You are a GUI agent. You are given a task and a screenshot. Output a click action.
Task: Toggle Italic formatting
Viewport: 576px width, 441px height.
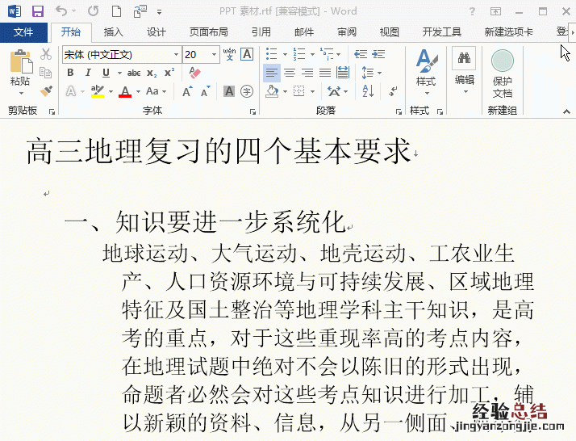click(x=86, y=73)
